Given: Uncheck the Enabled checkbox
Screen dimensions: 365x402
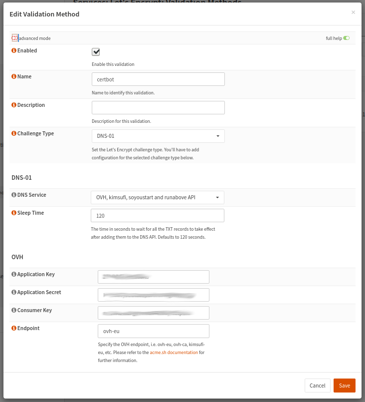Looking at the screenshot, I should [x=96, y=52].
